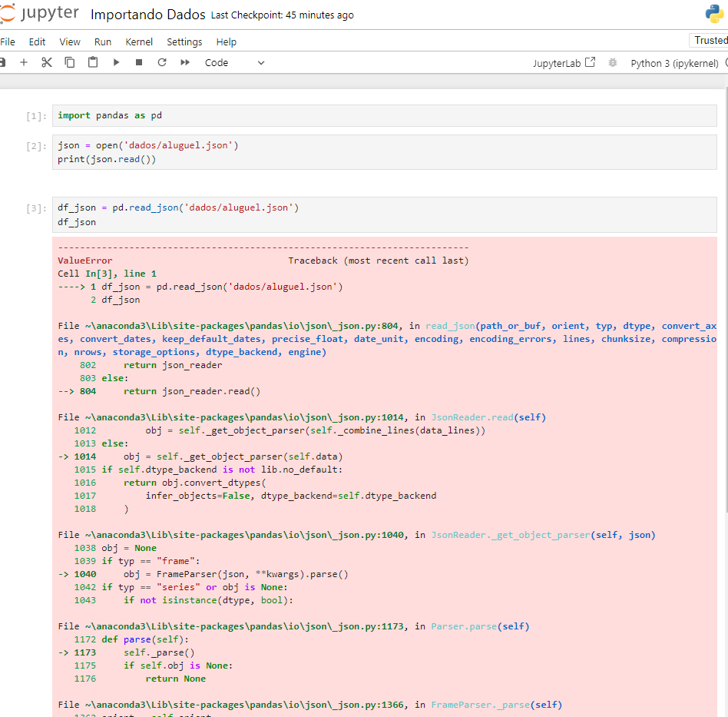
Task: Run the selected cell
Action: [116, 63]
